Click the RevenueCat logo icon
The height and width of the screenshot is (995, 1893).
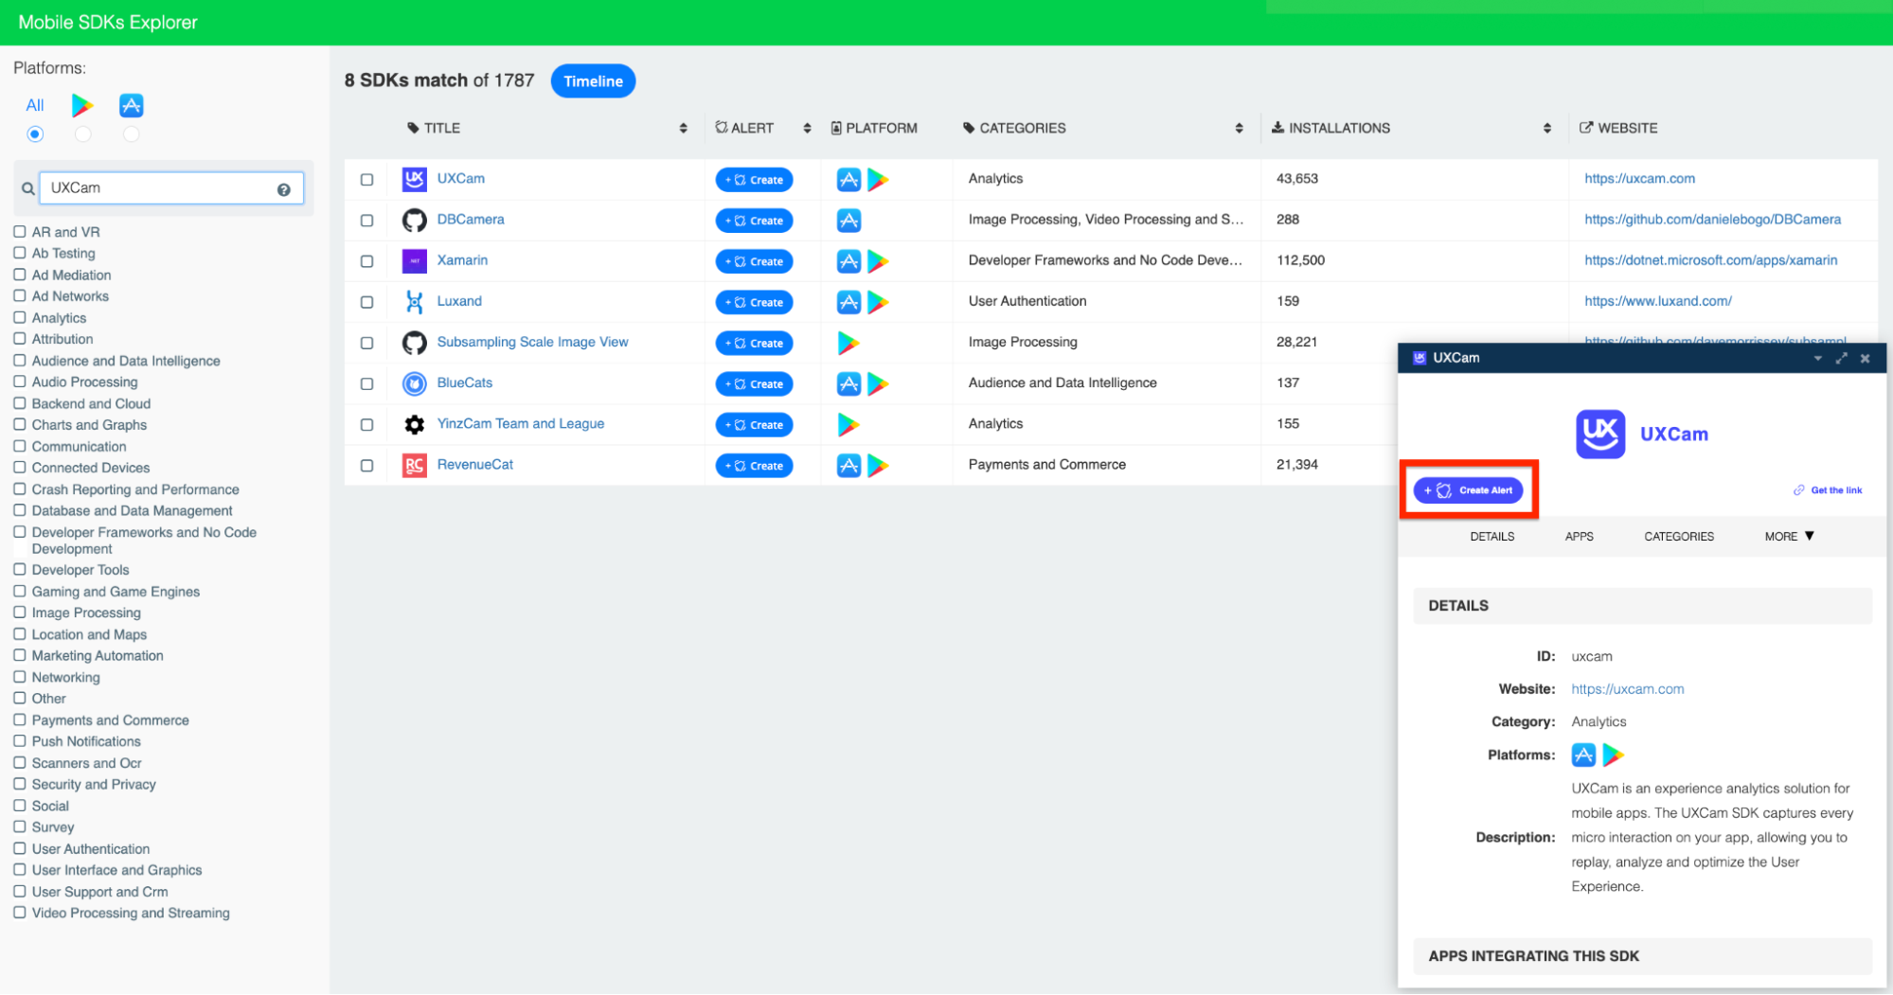tap(414, 465)
